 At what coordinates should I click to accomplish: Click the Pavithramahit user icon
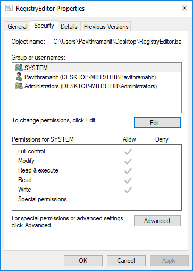click(x=19, y=77)
